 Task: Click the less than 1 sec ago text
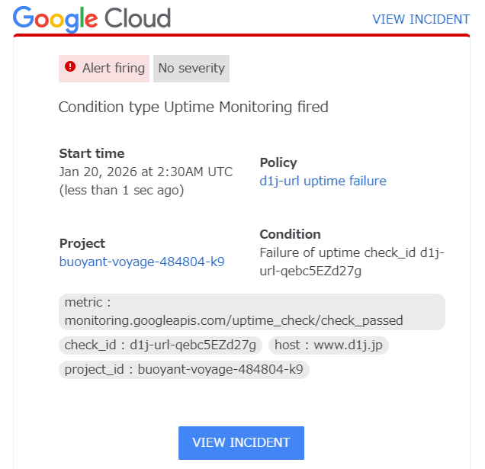tap(121, 190)
